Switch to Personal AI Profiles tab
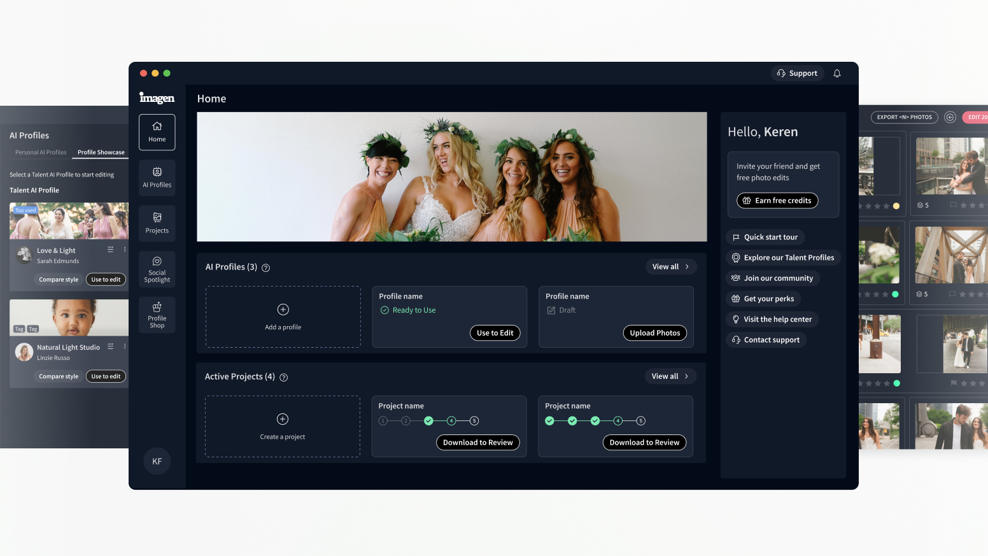988x556 pixels. pos(41,153)
